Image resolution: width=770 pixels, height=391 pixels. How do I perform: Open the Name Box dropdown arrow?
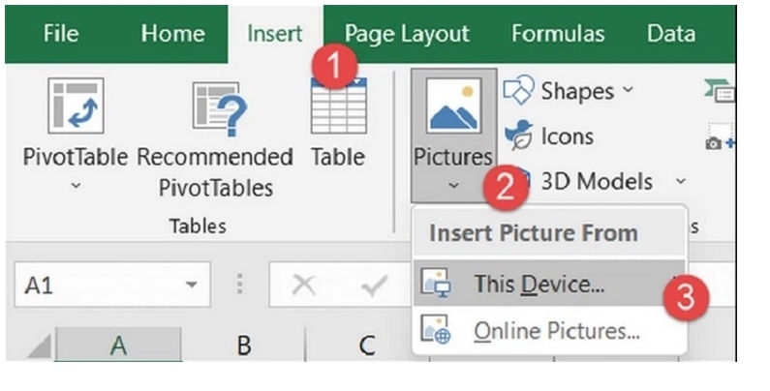tap(191, 286)
